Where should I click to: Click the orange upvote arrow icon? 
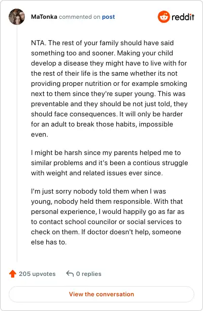(x=13, y=274)
